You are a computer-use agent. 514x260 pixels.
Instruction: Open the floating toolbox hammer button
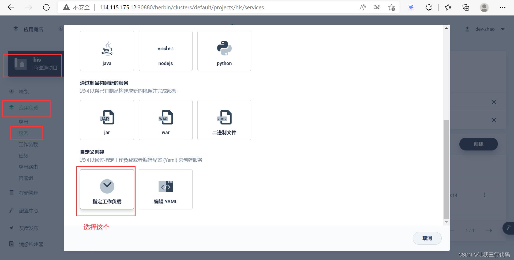pos(508,228)
